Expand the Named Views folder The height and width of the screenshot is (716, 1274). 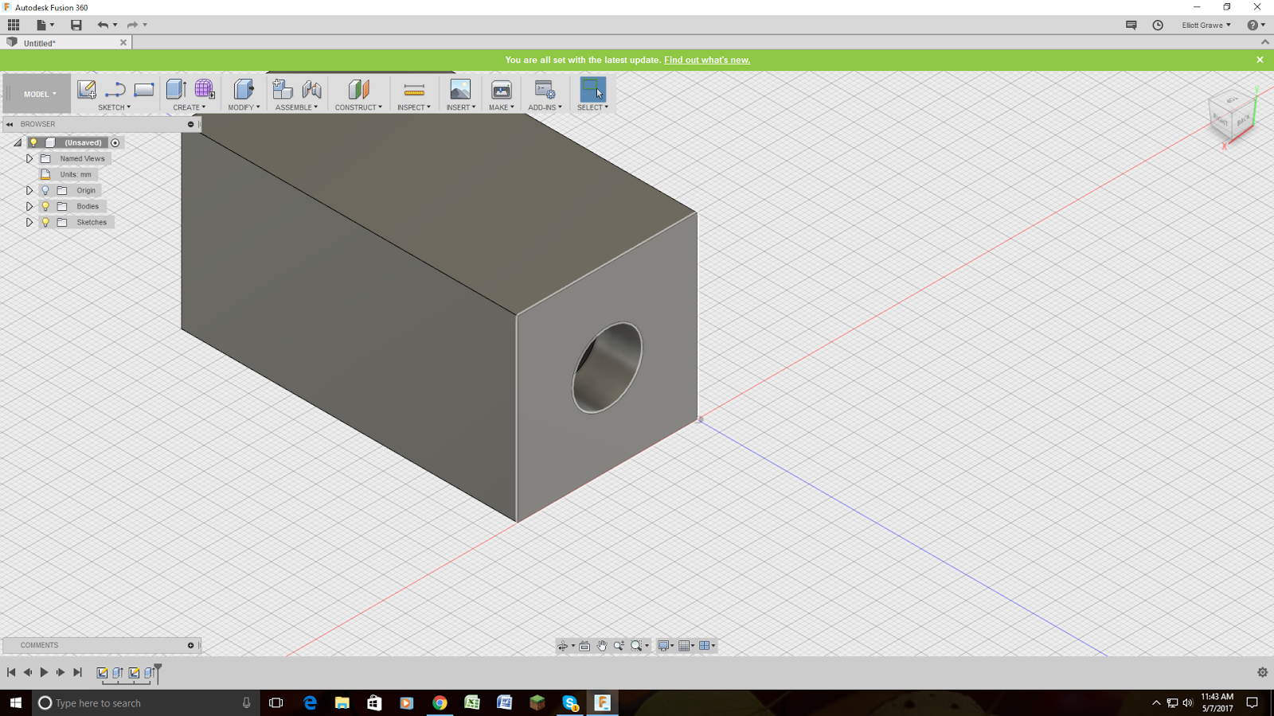click(x=29, y=158)
